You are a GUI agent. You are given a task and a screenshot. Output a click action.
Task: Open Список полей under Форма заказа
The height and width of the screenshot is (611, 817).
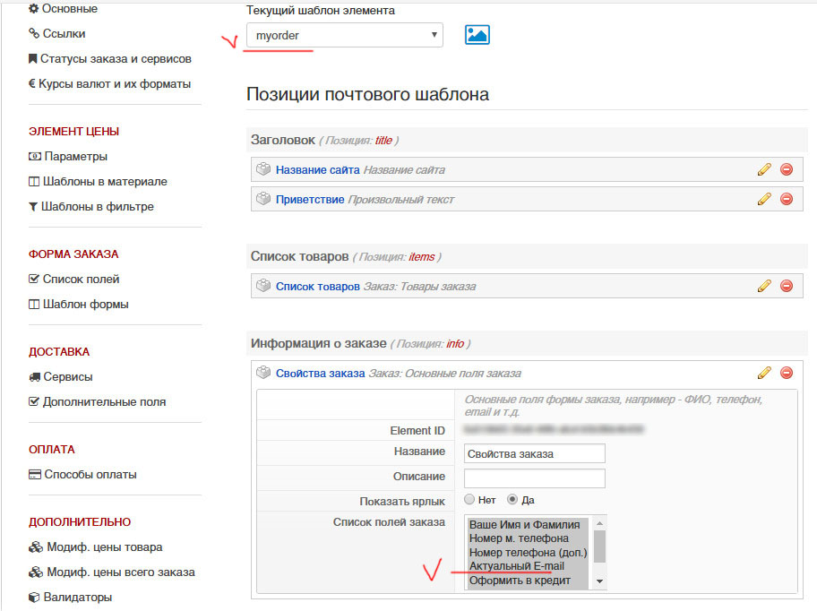click(81, 280)
